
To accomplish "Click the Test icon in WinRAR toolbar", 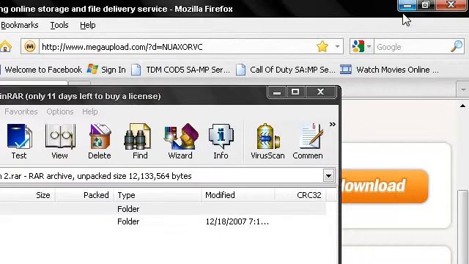I will click(19, 142).
